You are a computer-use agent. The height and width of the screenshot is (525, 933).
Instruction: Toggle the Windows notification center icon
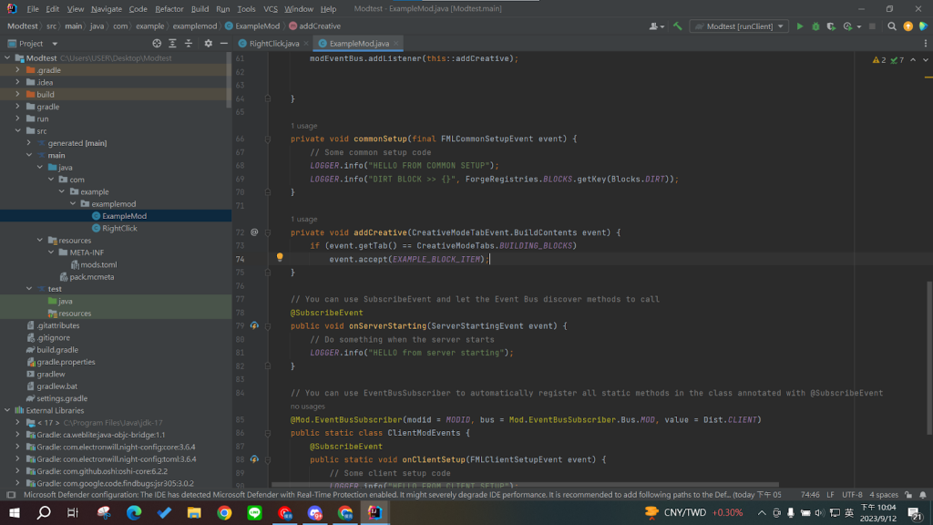916,514
